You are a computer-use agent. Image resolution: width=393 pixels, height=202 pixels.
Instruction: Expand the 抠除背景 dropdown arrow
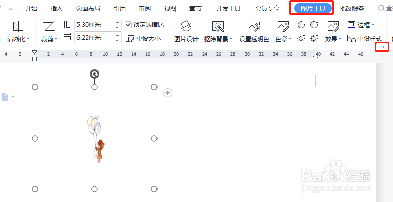pos(231,39)
